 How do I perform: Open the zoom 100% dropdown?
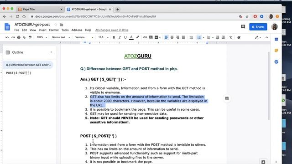coord(42,37)
